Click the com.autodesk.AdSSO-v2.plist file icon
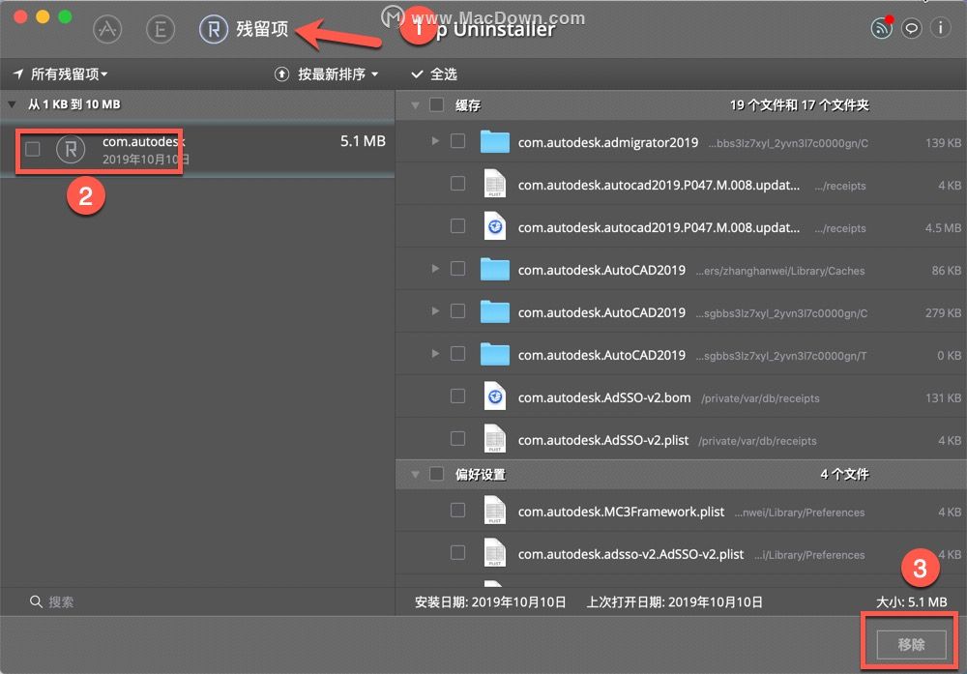 tap(494, 439)
